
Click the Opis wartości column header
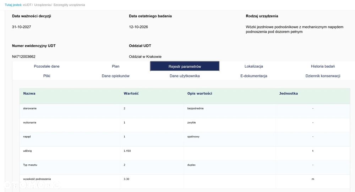coord(200,93)
